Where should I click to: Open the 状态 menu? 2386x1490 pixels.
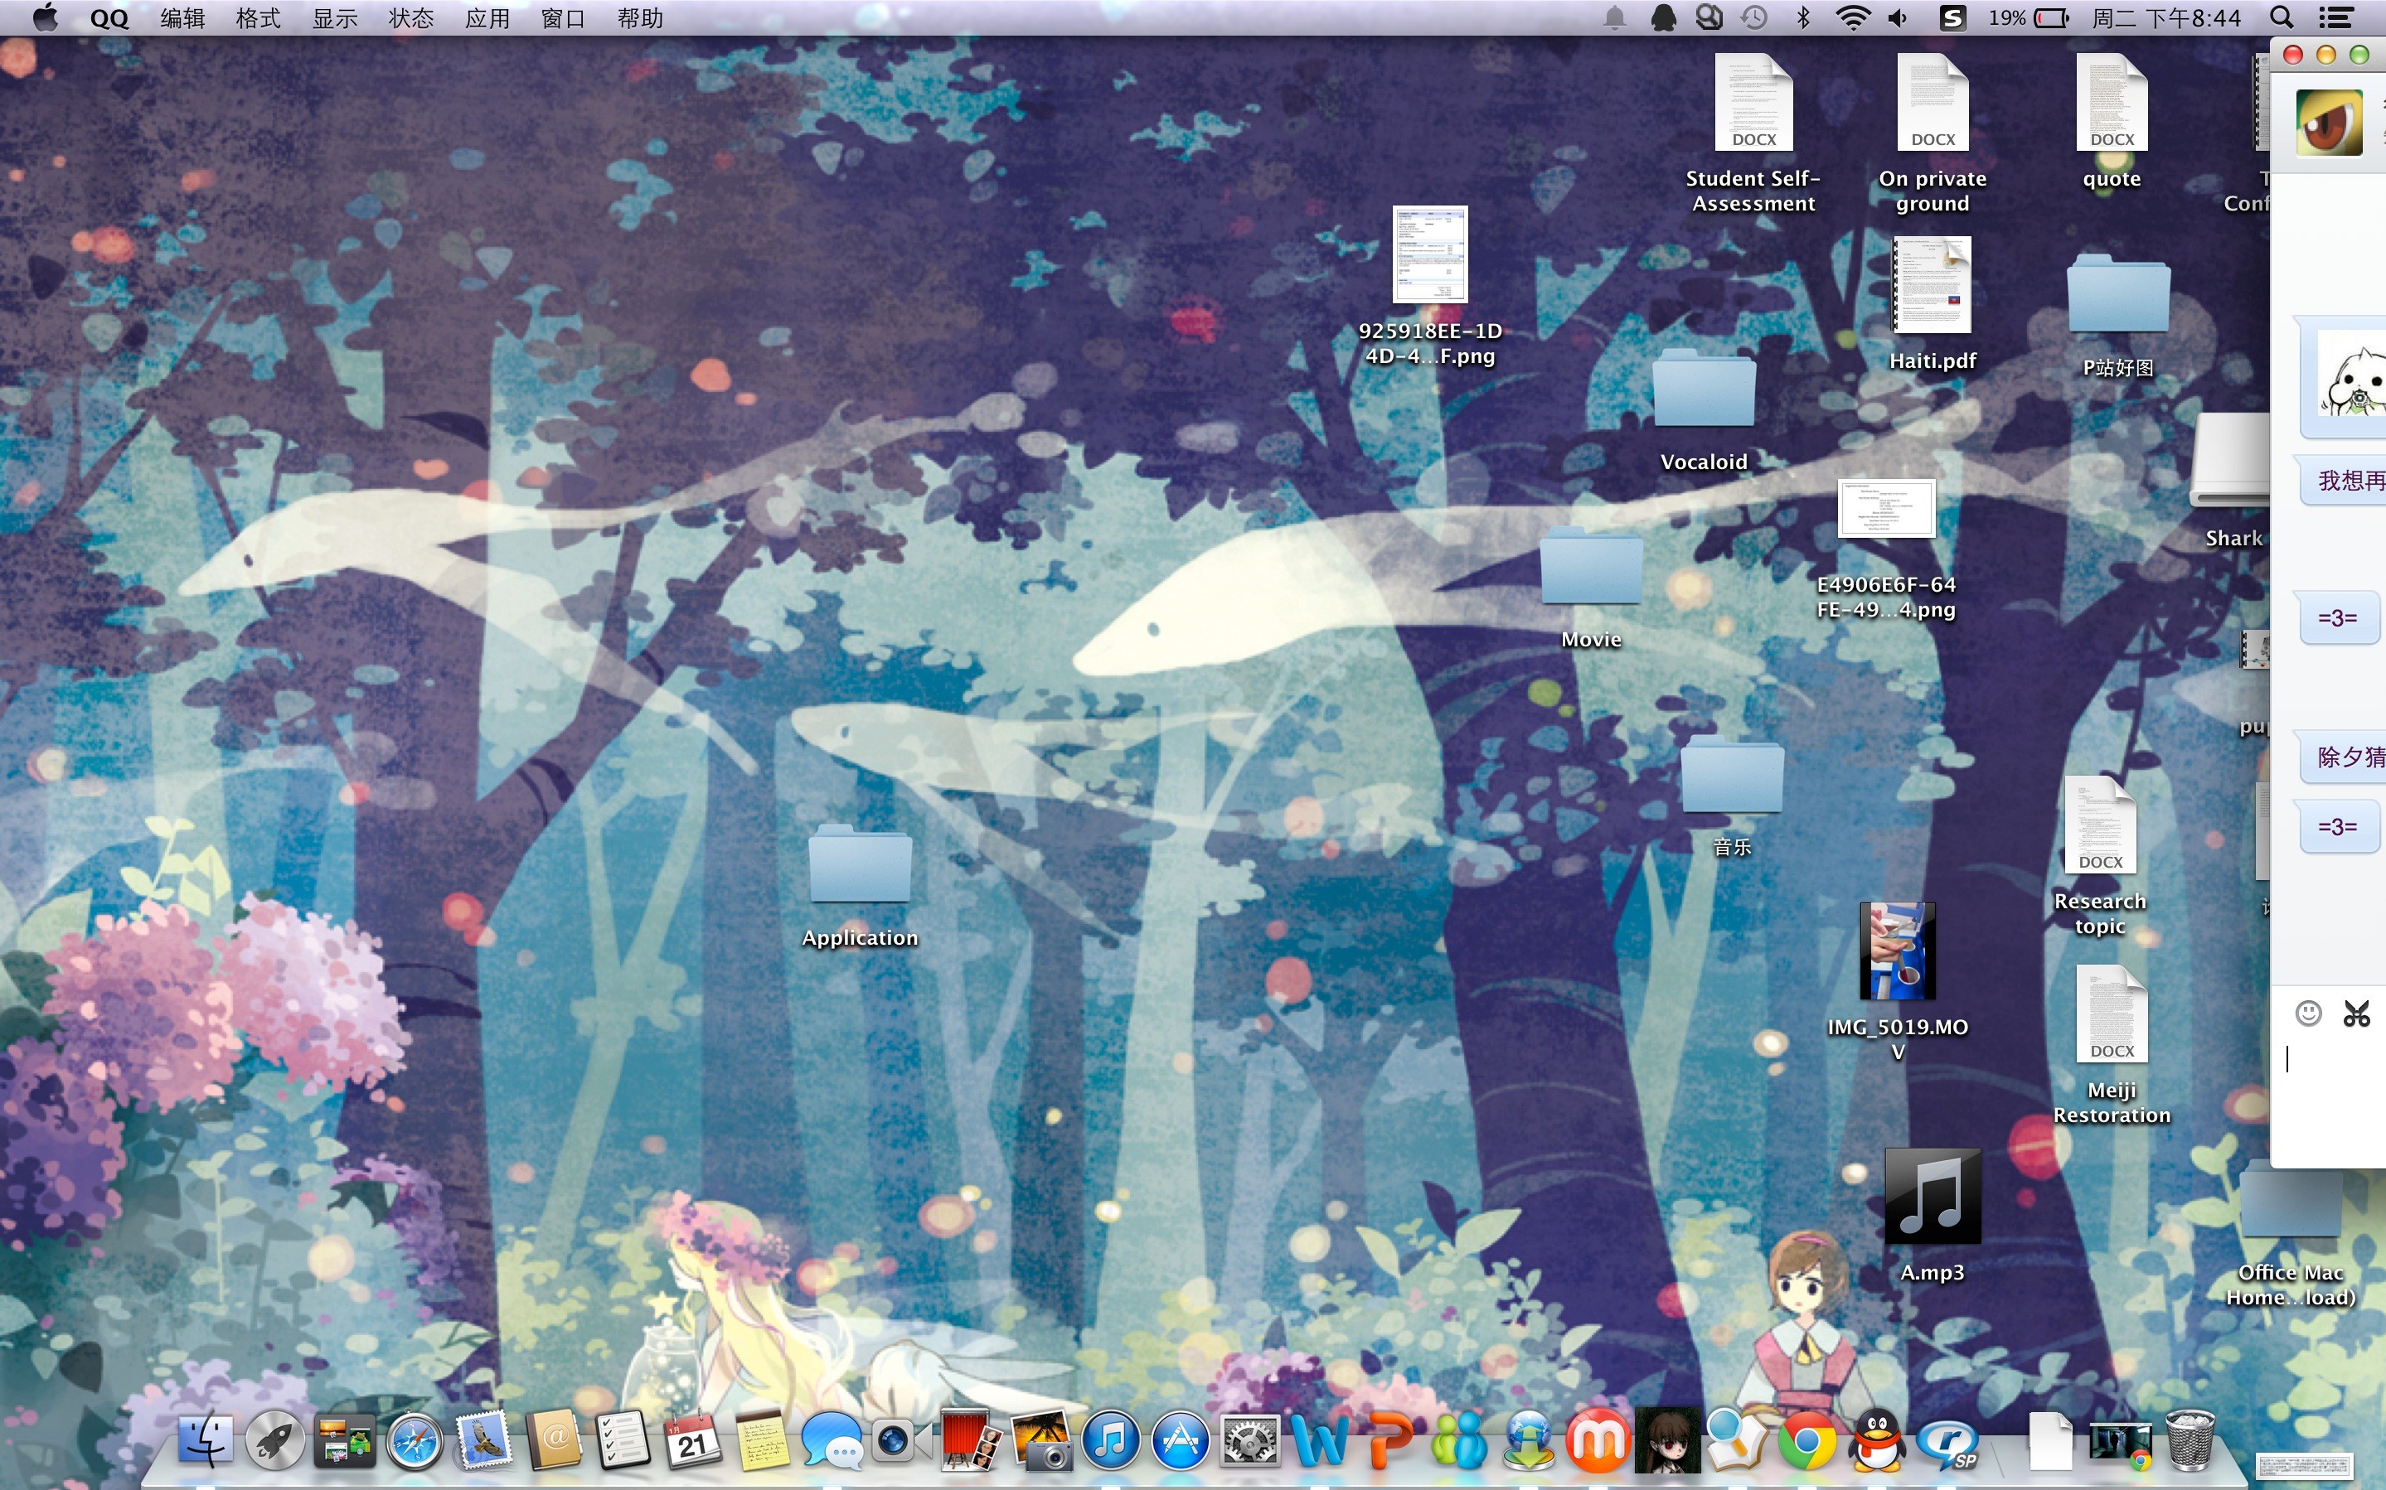(x=411, y=17)
